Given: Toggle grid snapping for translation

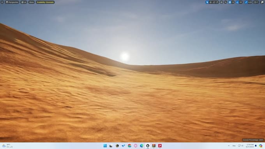Looking at the screenshot, I should (230, 2).
